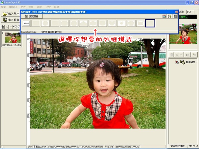The image size is (199, 149).
Task: Select the first frame thumbnail containing small text
Action: click(x=27, y=23)
